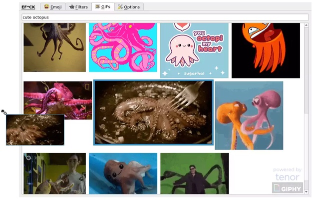This screenshot has width=314, height=200.
Task: Choose the baby octopus on blue GIF
Action: [x=123, y=173]
